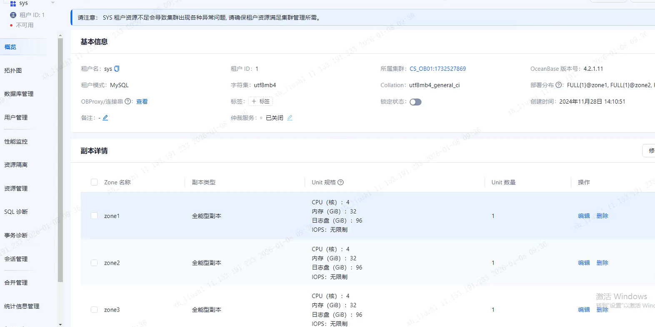
Task: Open cluster link CS_OB01:1732527869
Action: [x=437, y=69]
